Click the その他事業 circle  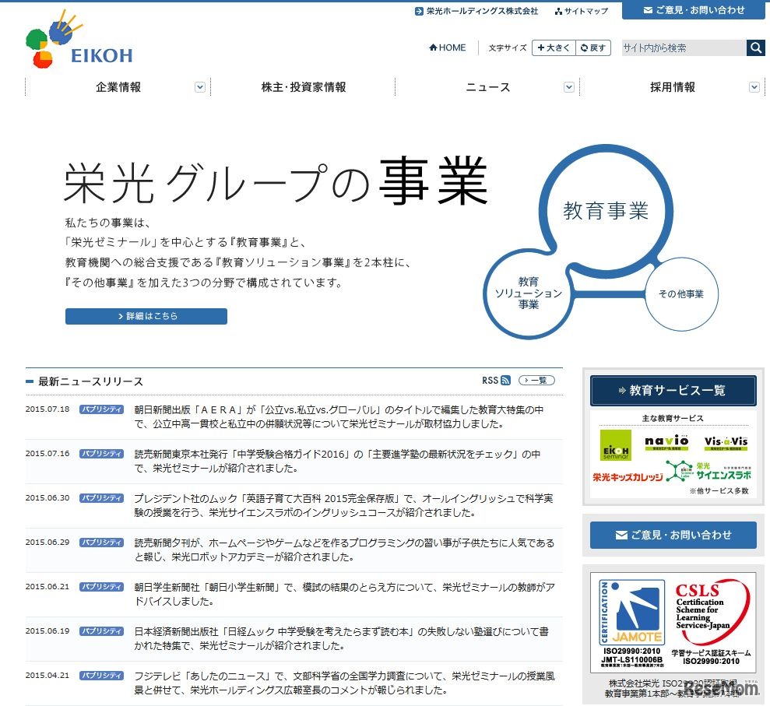pyautogui.click(x=681, y=293)
